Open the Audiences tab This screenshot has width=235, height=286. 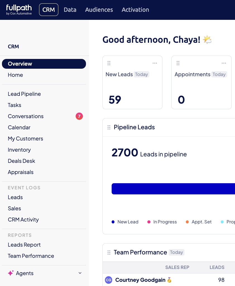[99, 10]
